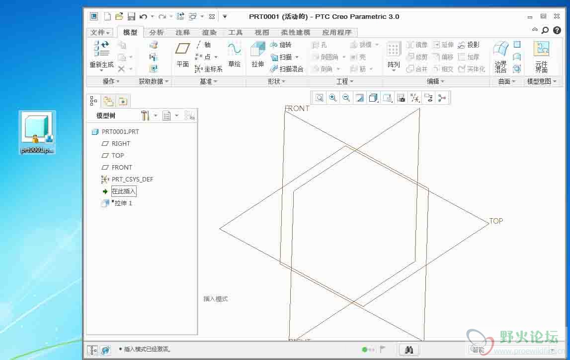Image resolution: width=570 pixels, height=360 pixels.
Task: Click the Undo arrow icon
Action: [x=143, y=16]
